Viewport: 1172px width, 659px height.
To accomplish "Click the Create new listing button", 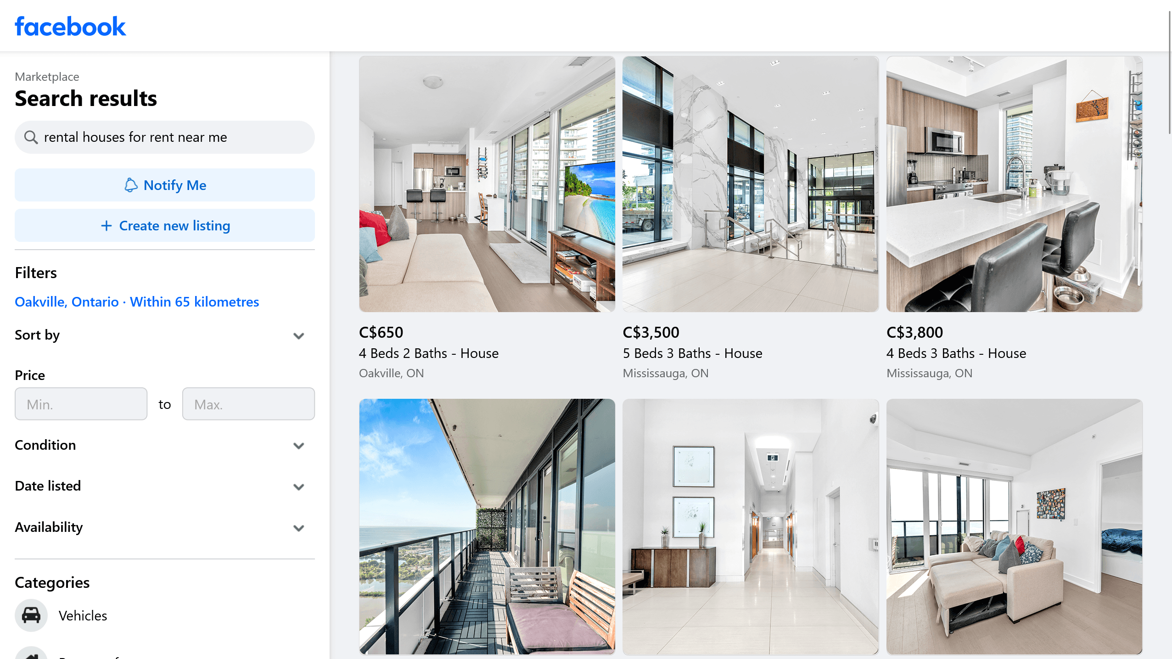I will point(164,225).
